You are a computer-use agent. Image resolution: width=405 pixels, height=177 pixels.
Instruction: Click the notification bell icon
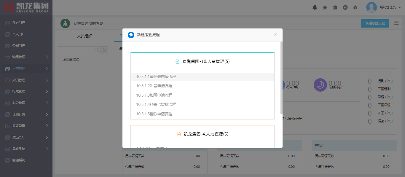[x=315, y=7]
